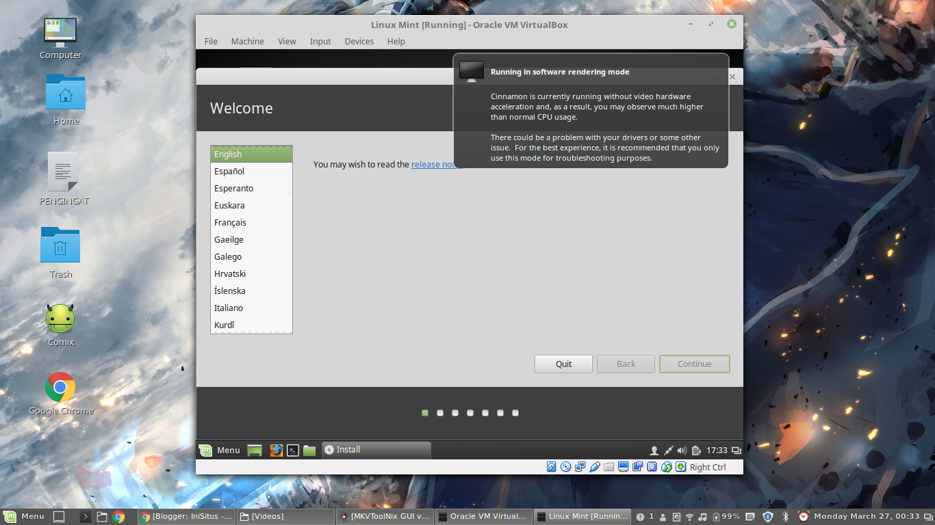Click VirtualBox mouse integration status icon
The image size is (935, 525).
[x=667, y=467]
